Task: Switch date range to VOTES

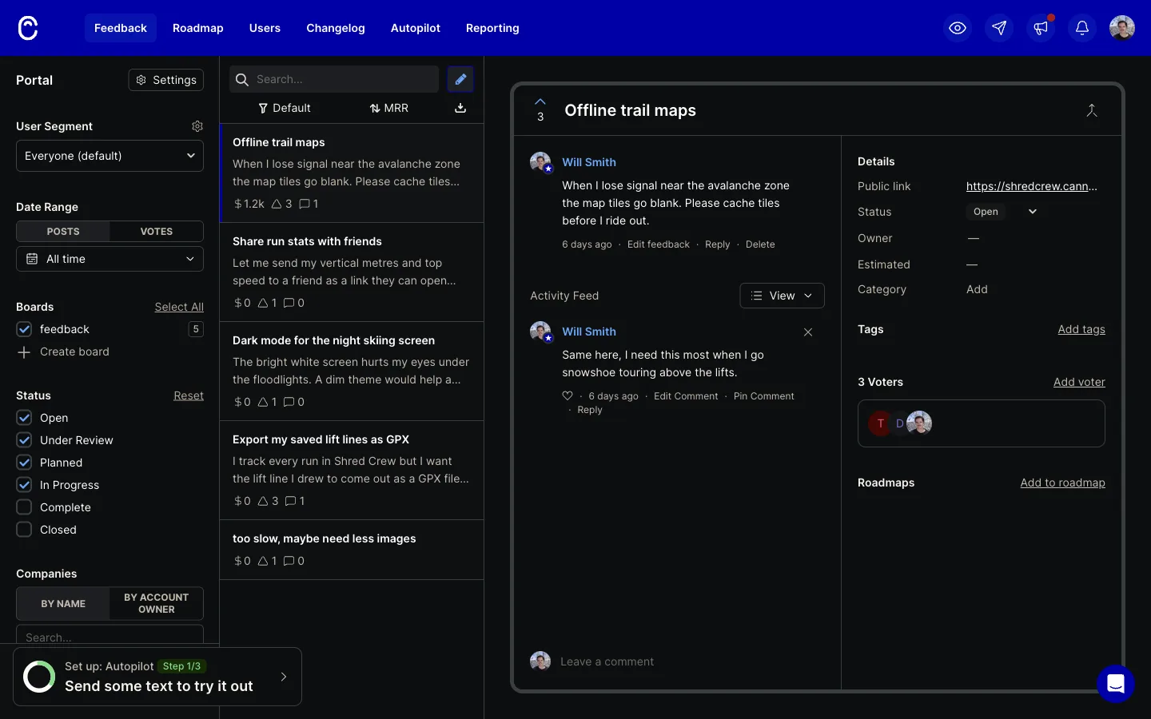Action: (x=157, y=232)
